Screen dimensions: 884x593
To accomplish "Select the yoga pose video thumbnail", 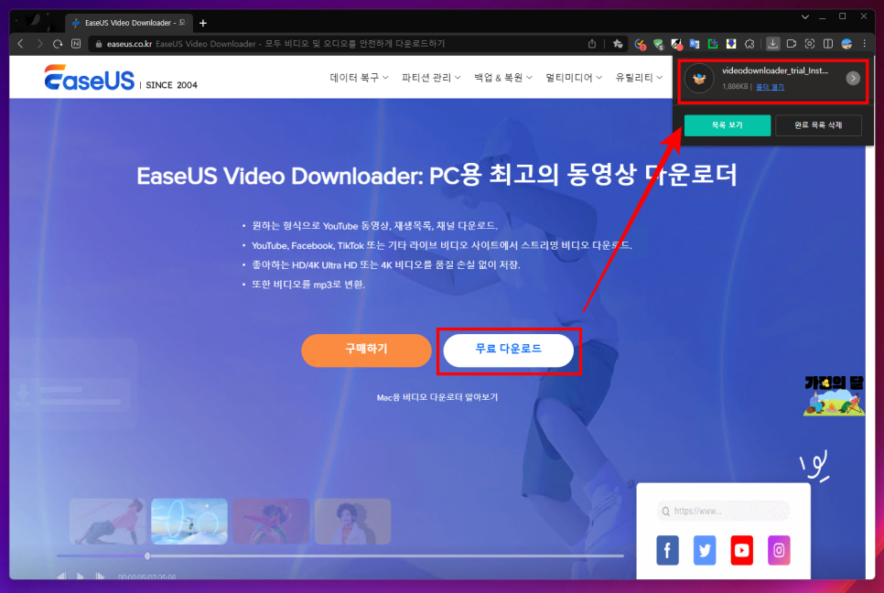I will pos(108,521).
